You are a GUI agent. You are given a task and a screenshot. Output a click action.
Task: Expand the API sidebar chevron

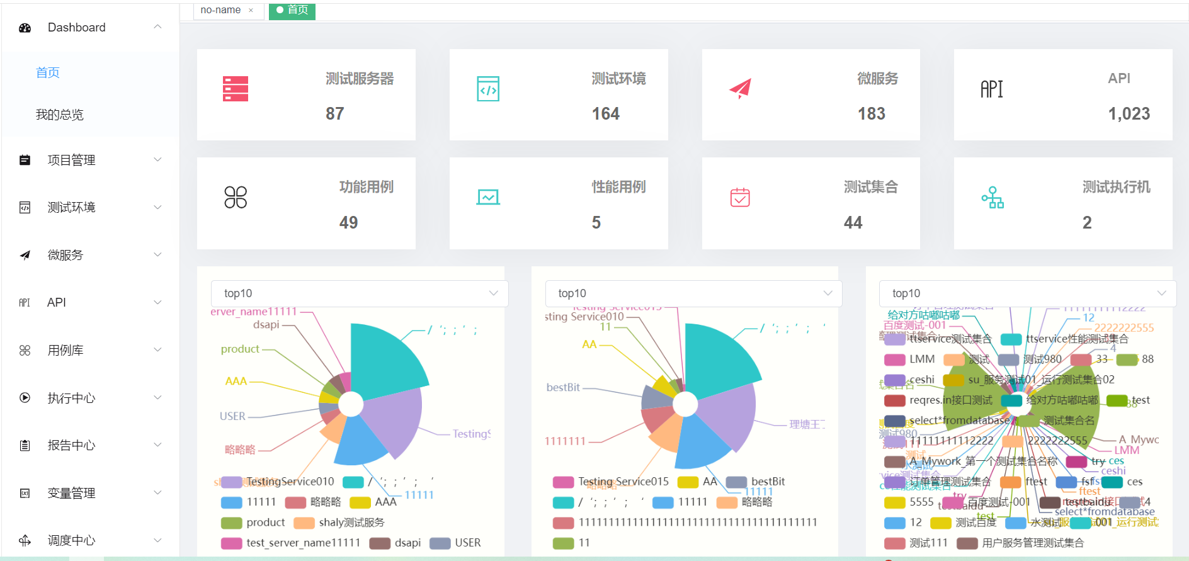pos(158,303)
